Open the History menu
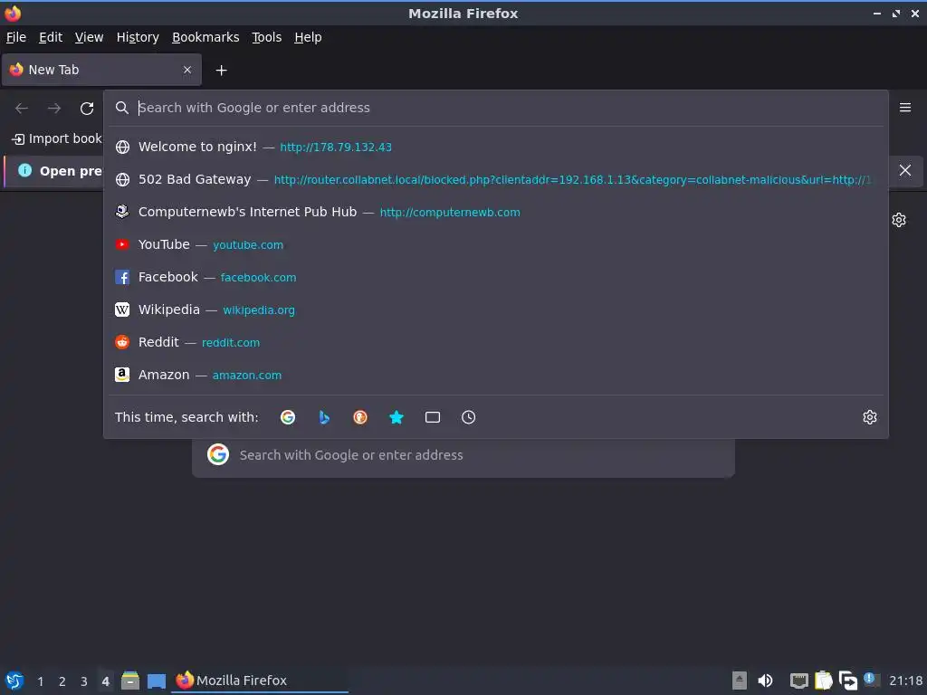927x695 pixels. (x=138, y=37)
